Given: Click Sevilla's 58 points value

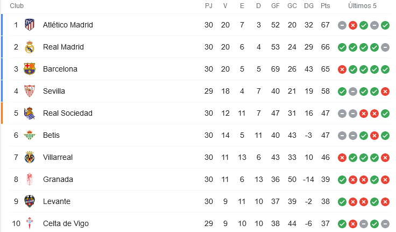Looking at the screenshot, I should (x=326, y=91).
